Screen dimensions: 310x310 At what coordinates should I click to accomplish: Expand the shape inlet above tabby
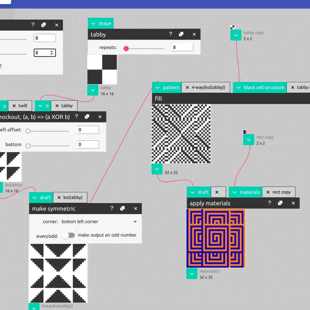101,23
